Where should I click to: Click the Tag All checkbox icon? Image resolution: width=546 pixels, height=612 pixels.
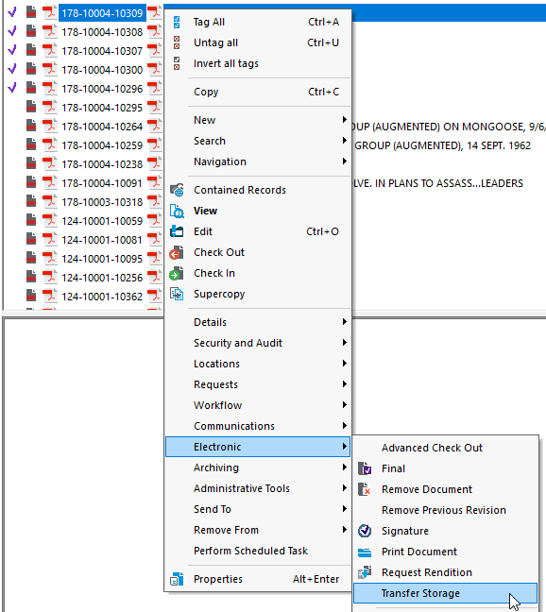click(177, 23)
